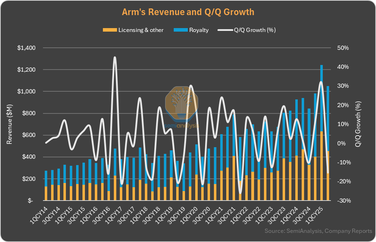Click the 1QCY20 x-axis label
The width and height of the screenshot is (376, 242).
point(189,216)
